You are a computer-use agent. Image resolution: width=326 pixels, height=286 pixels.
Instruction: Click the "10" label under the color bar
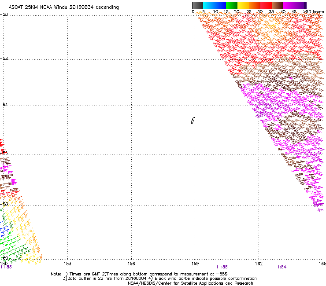point(215,12)
